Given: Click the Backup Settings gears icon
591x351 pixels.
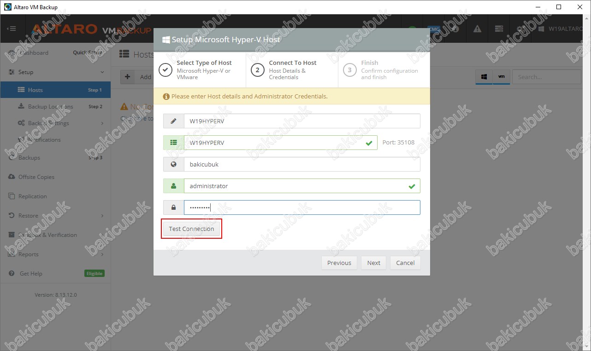Looking at the screenshot, I should 21,123.
